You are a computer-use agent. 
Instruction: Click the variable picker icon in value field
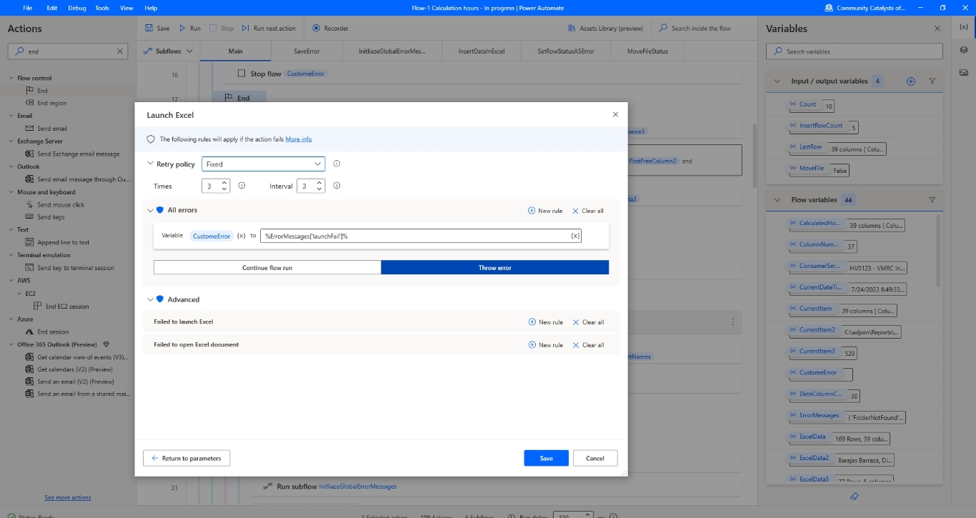pos(575,236)
